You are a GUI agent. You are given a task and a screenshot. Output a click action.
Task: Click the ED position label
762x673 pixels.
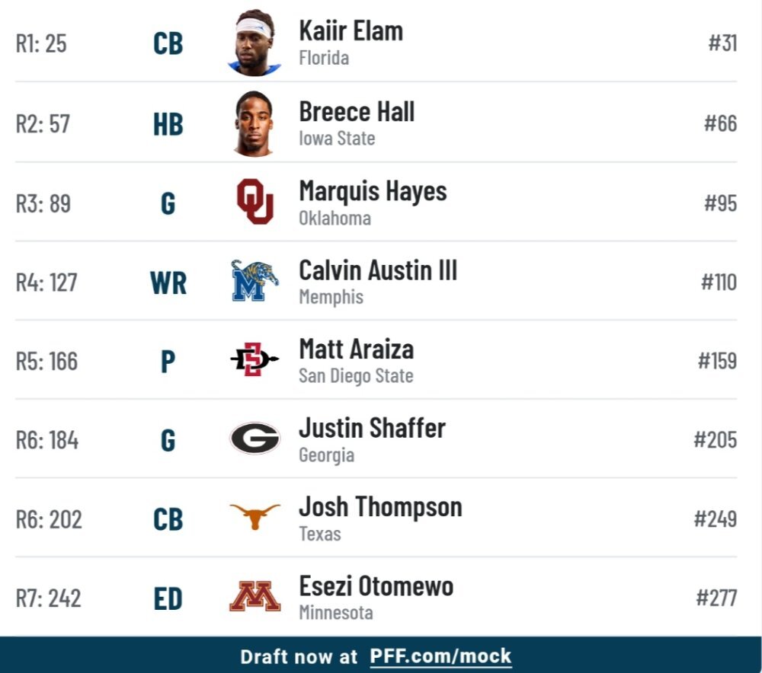coord(168,598)
